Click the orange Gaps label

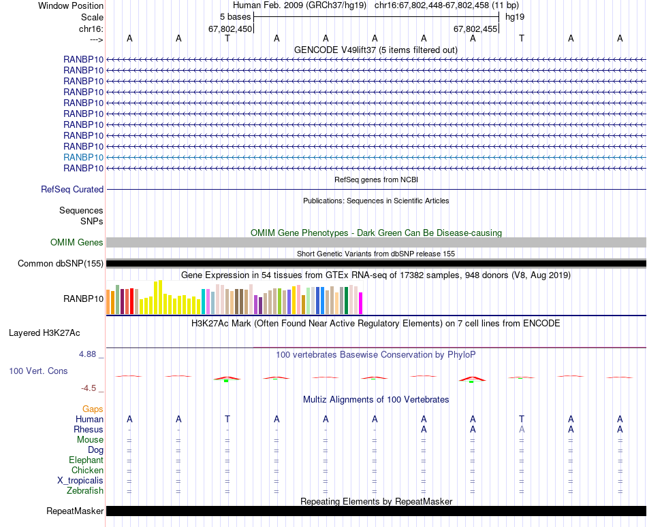pyautogui.click(x=93, y=409)
